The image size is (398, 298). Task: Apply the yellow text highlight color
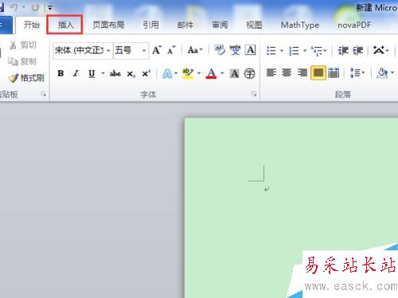tap(188, 73)
